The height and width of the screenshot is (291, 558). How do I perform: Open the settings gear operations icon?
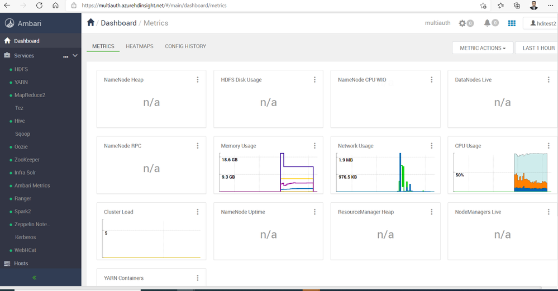pyautogui.click(x=462, y=23)
